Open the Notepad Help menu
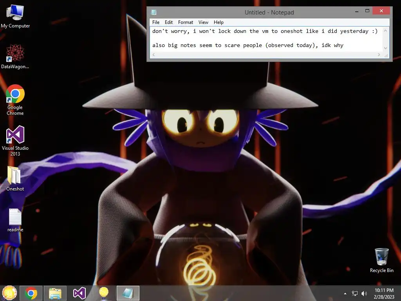Image resolution: width=401 pixels, height=301 pixels. coord(219,22)
